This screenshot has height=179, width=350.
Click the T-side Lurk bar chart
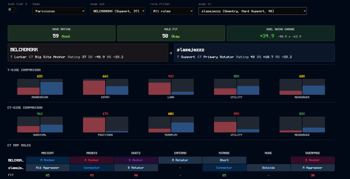[171, 87]
